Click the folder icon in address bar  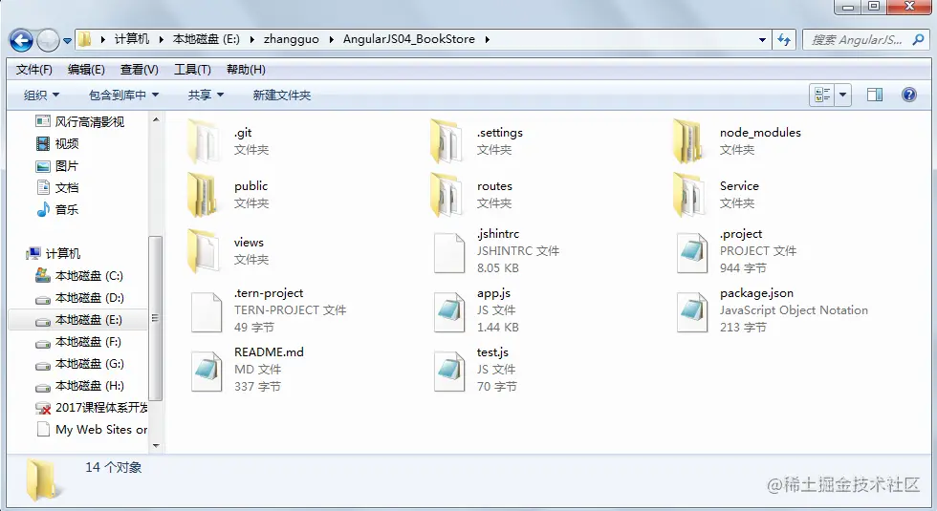(x=85, y=39)
